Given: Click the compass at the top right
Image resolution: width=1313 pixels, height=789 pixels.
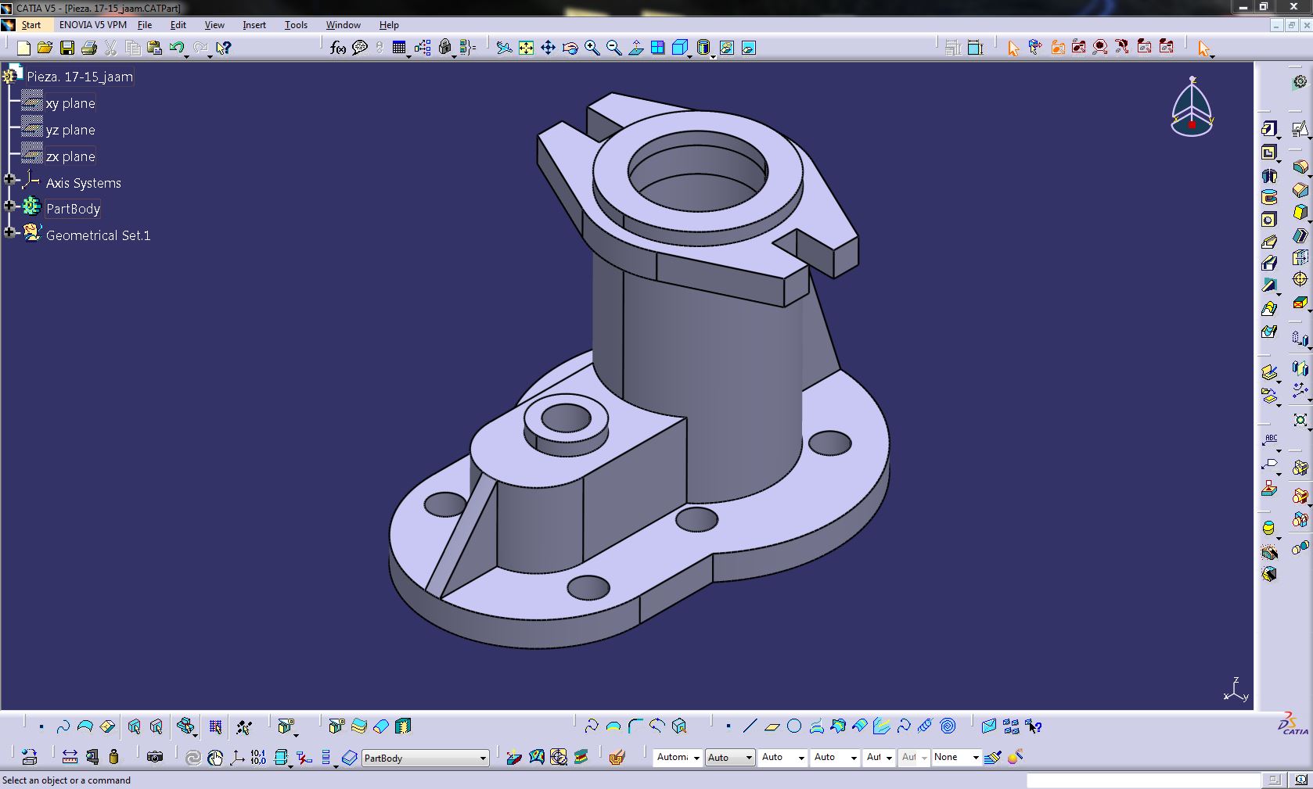Looking at the screenshot, I should 1192,109.
